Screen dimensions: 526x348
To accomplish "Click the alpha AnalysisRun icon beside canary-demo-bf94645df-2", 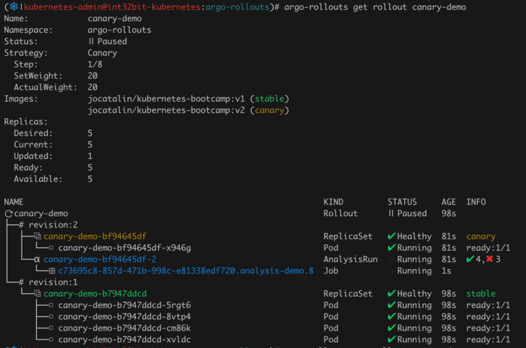I will coord(38,259).
